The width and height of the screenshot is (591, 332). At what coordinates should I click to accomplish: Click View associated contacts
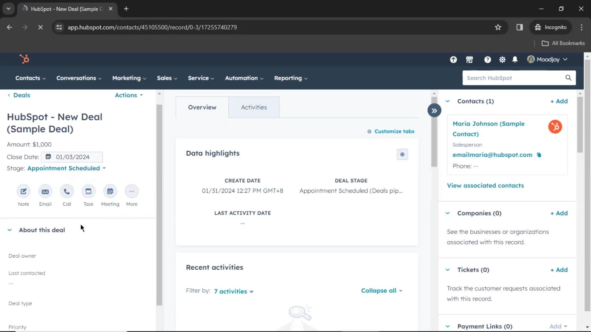click(x=485, y=185)
